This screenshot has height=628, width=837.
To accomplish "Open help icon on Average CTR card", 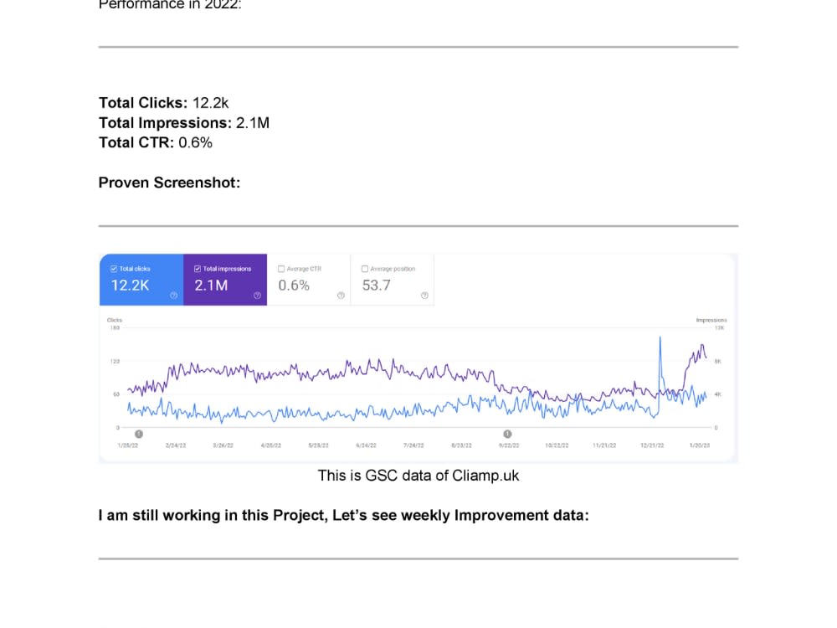I will pos(341,296).
